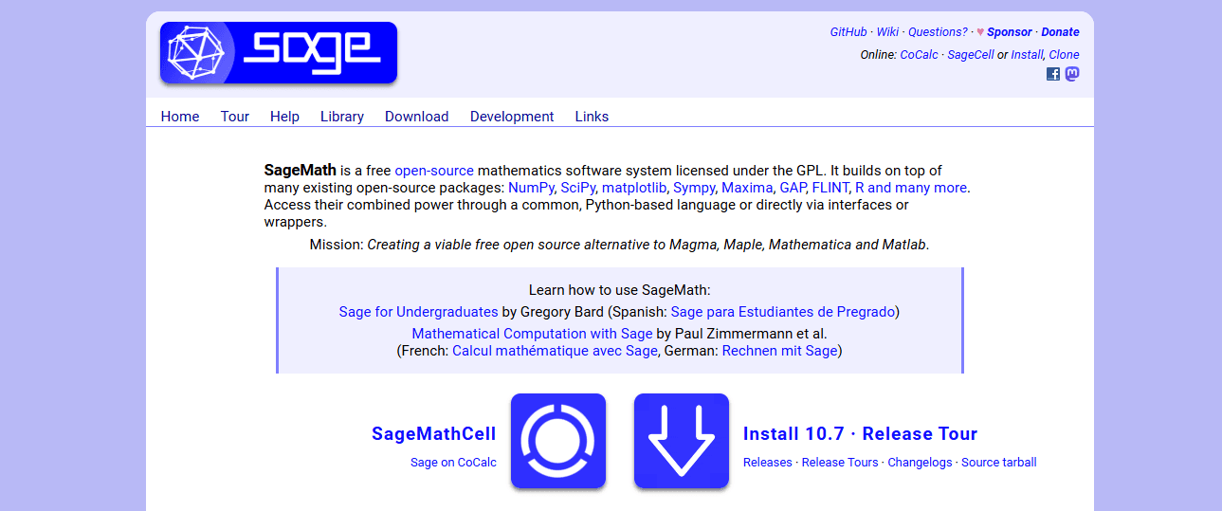Open the SageCell online link
1222x511 pixels.
[971, 55]
